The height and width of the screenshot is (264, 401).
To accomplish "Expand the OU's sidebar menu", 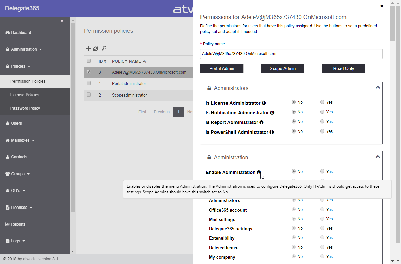I will 15,191.
